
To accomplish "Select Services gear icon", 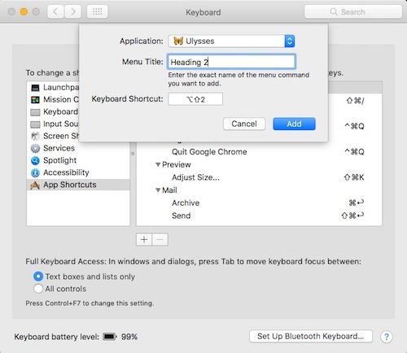I will tap(35, 148).
